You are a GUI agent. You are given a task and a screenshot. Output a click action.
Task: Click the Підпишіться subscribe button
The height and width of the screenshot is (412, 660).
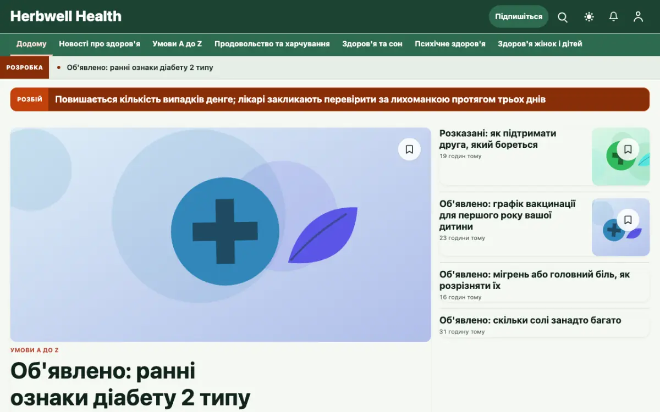click(519, 16)
